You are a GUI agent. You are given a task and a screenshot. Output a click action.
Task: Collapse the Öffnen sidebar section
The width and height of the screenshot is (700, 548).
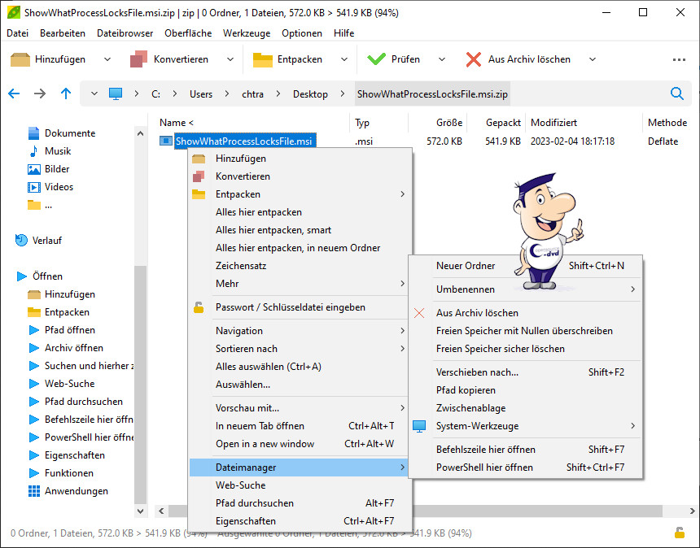click(x=22, y=276)
